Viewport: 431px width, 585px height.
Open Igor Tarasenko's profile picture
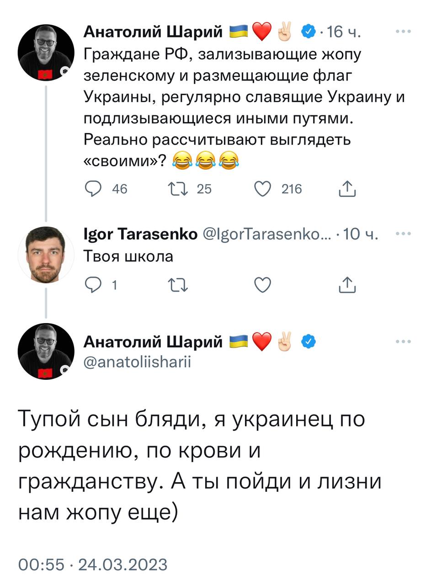coord(46,255)
